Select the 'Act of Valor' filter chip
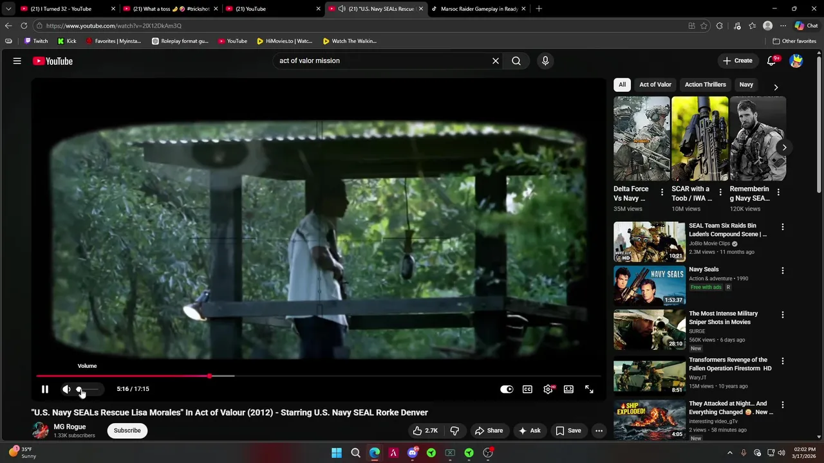Image resolution: width=824 pixels, height=463 pixels. tap(655, 84)
